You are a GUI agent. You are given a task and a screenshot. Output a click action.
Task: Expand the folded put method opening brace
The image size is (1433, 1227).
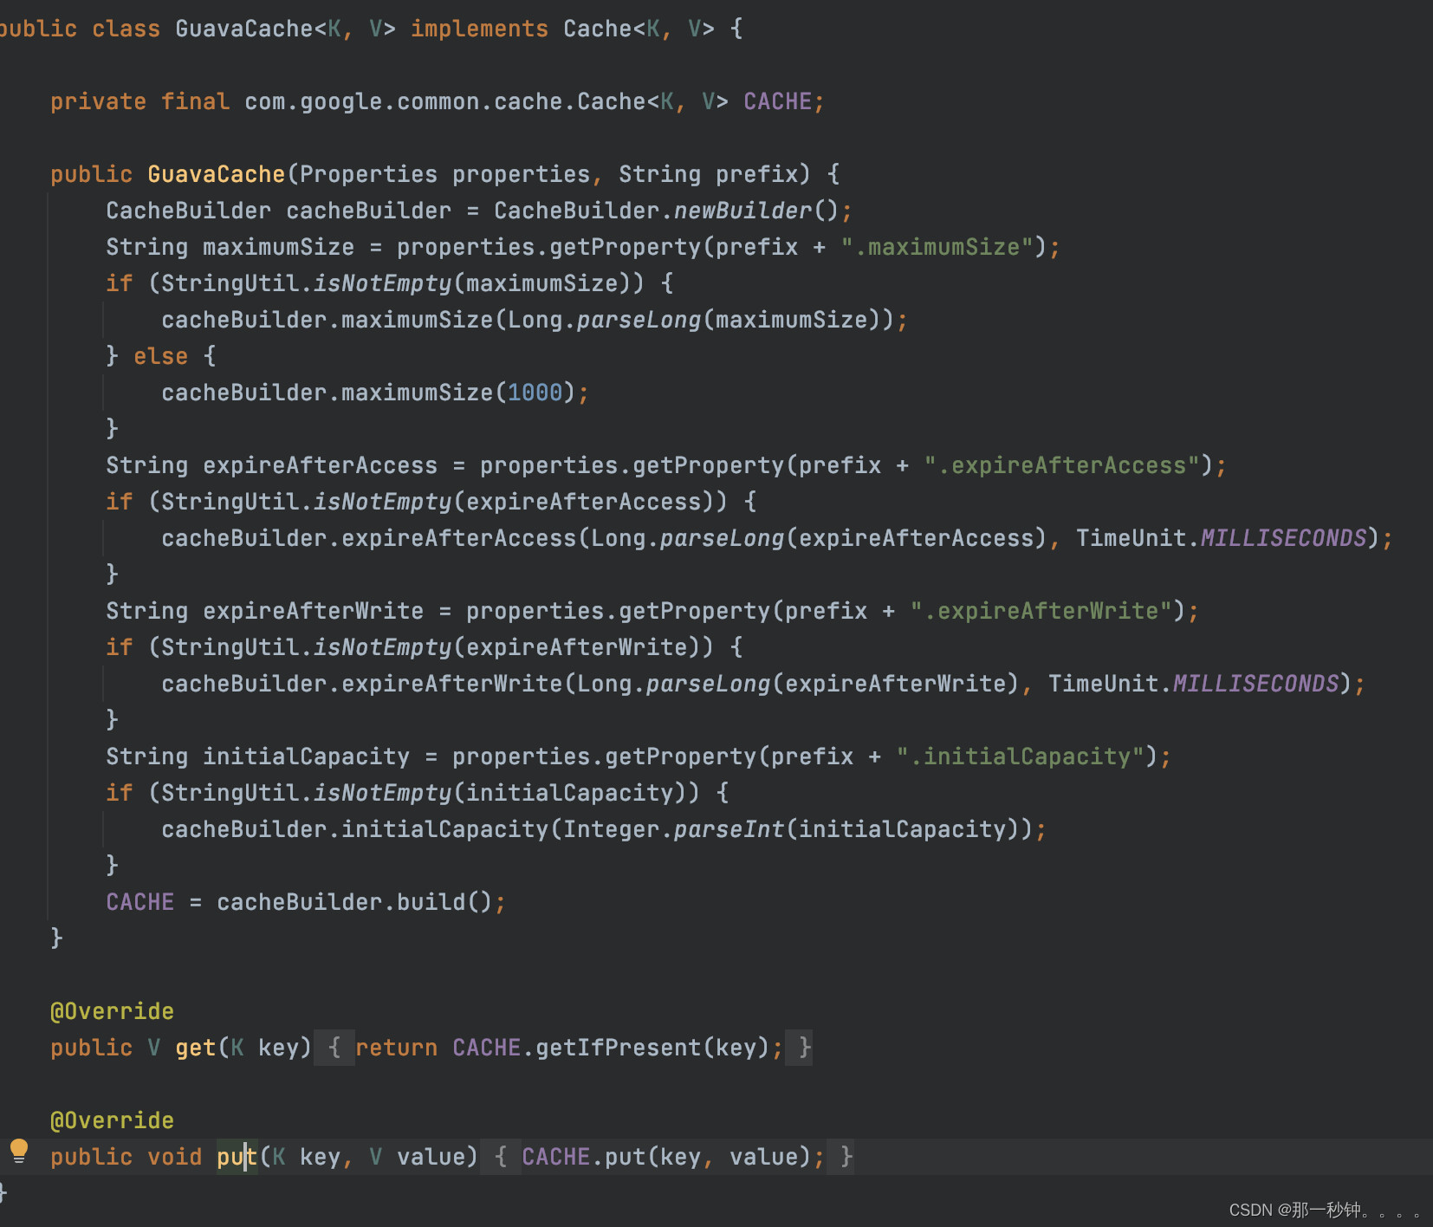click(x=501, y=1157)
